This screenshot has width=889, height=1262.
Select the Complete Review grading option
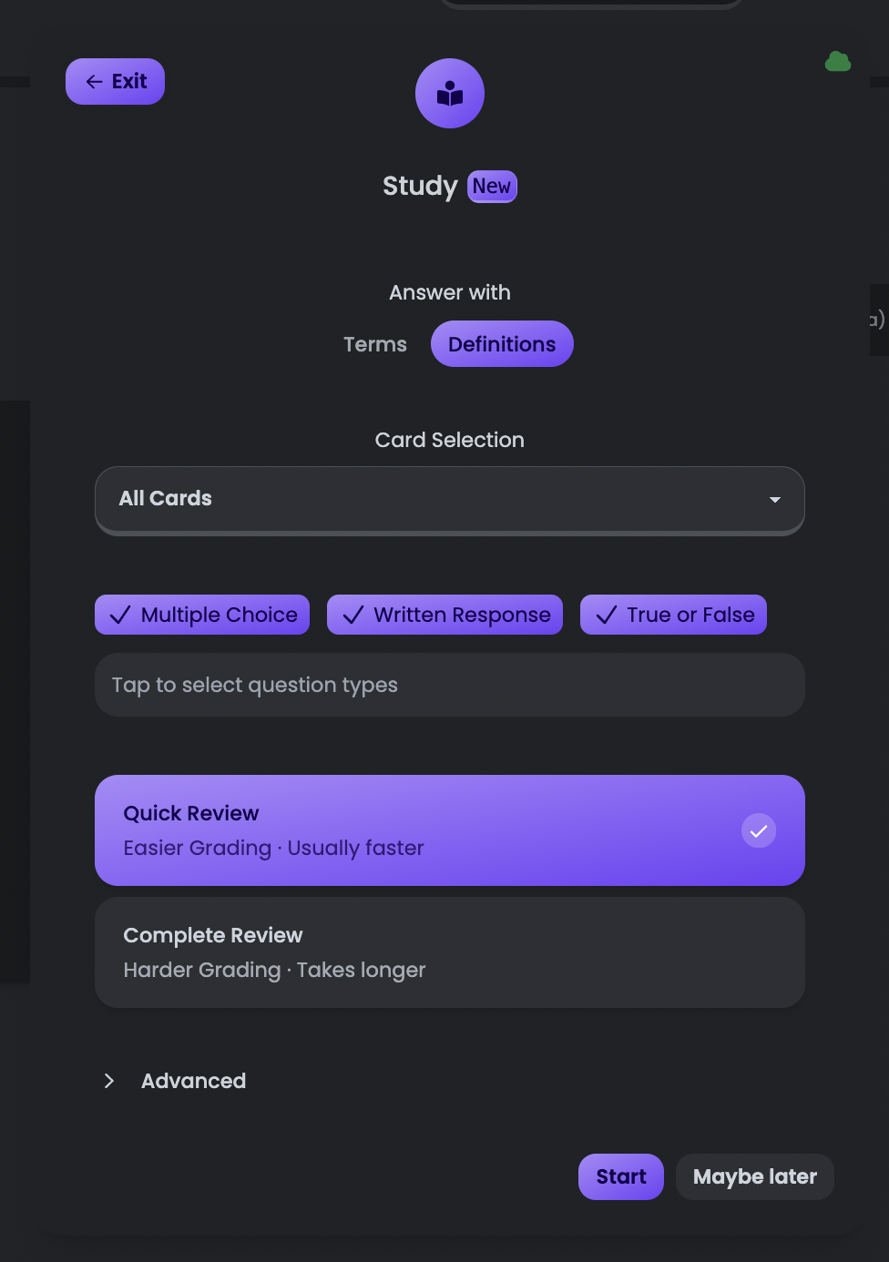[450, 952]
